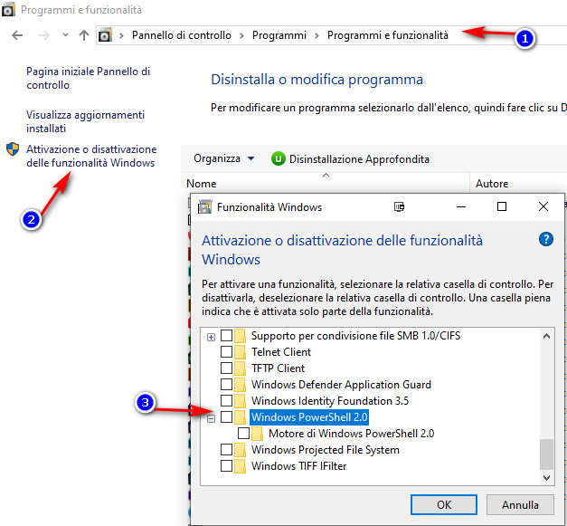Click the Windows Defender Application Guard folder icon

(x=240, y=385)
